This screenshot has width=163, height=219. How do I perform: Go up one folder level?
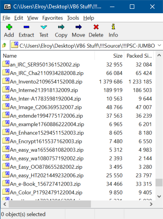coord(4,45)
